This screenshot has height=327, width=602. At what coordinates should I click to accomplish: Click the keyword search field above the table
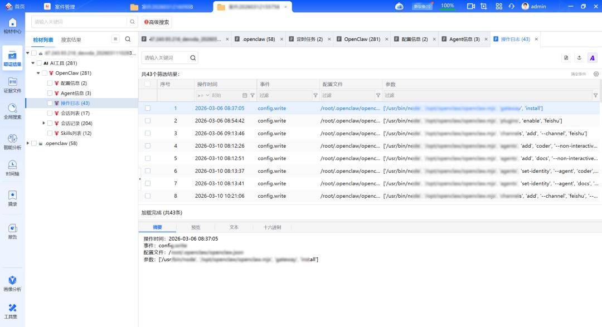pyautogui.click(x=166, y=58)
